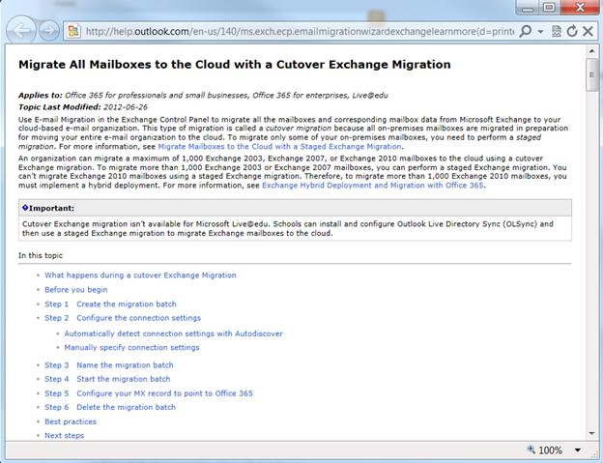Viewport: 603px width, 463px height.
Task: Open the zoom level dropdown arrow
Action: pos(577,450)
